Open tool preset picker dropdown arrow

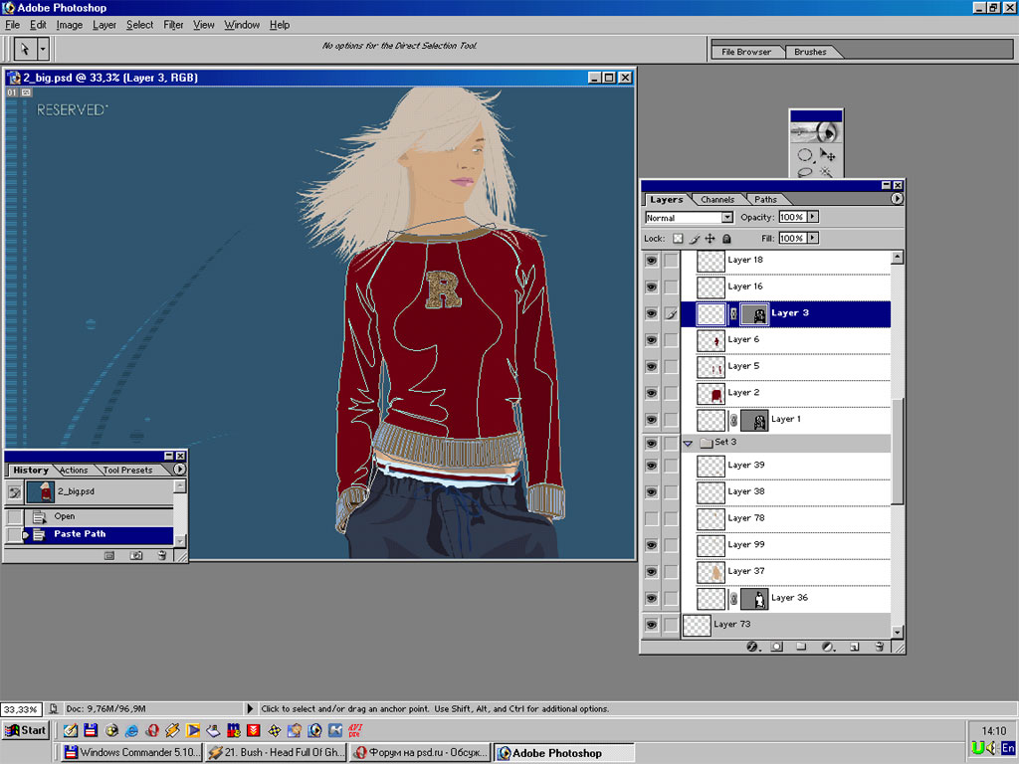(43, 49)
